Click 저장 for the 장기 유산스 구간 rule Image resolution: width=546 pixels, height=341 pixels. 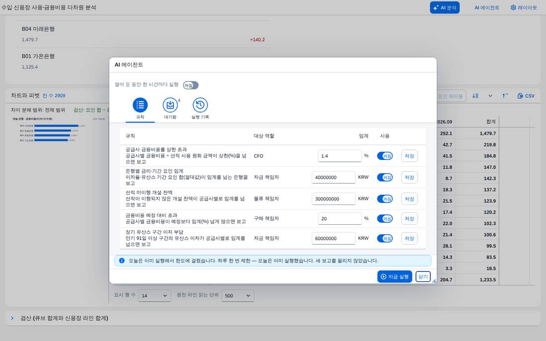(409, 239)
